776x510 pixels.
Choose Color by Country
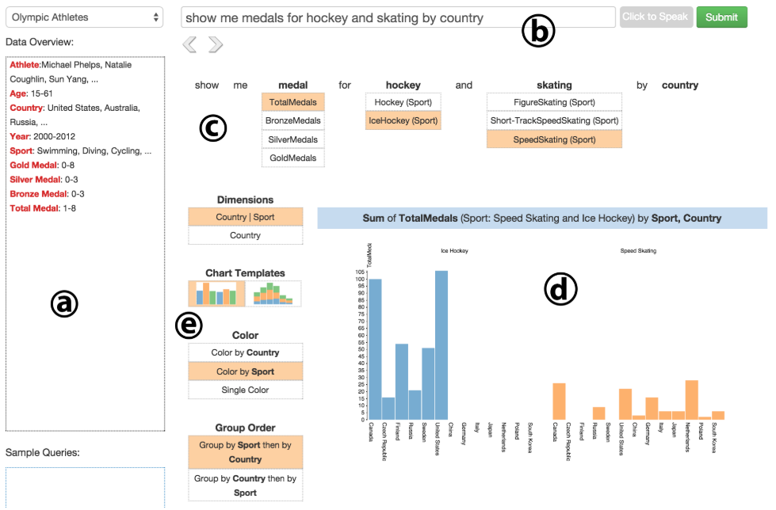(245, 352)
